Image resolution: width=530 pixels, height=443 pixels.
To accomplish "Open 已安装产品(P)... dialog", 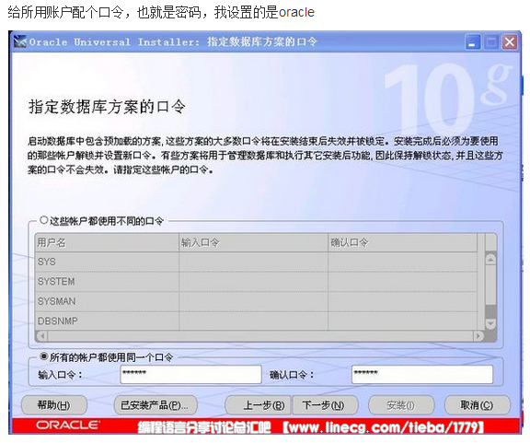I will coord(155,405).
